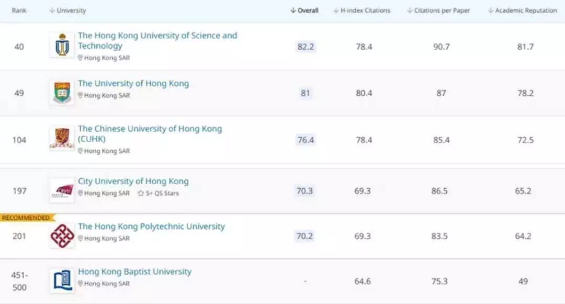Click the City University of Hong Kong logo

62,190
